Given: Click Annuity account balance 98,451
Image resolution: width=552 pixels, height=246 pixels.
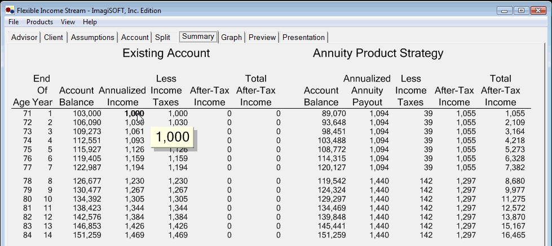Looking at the screenshot, I should 334,131.
